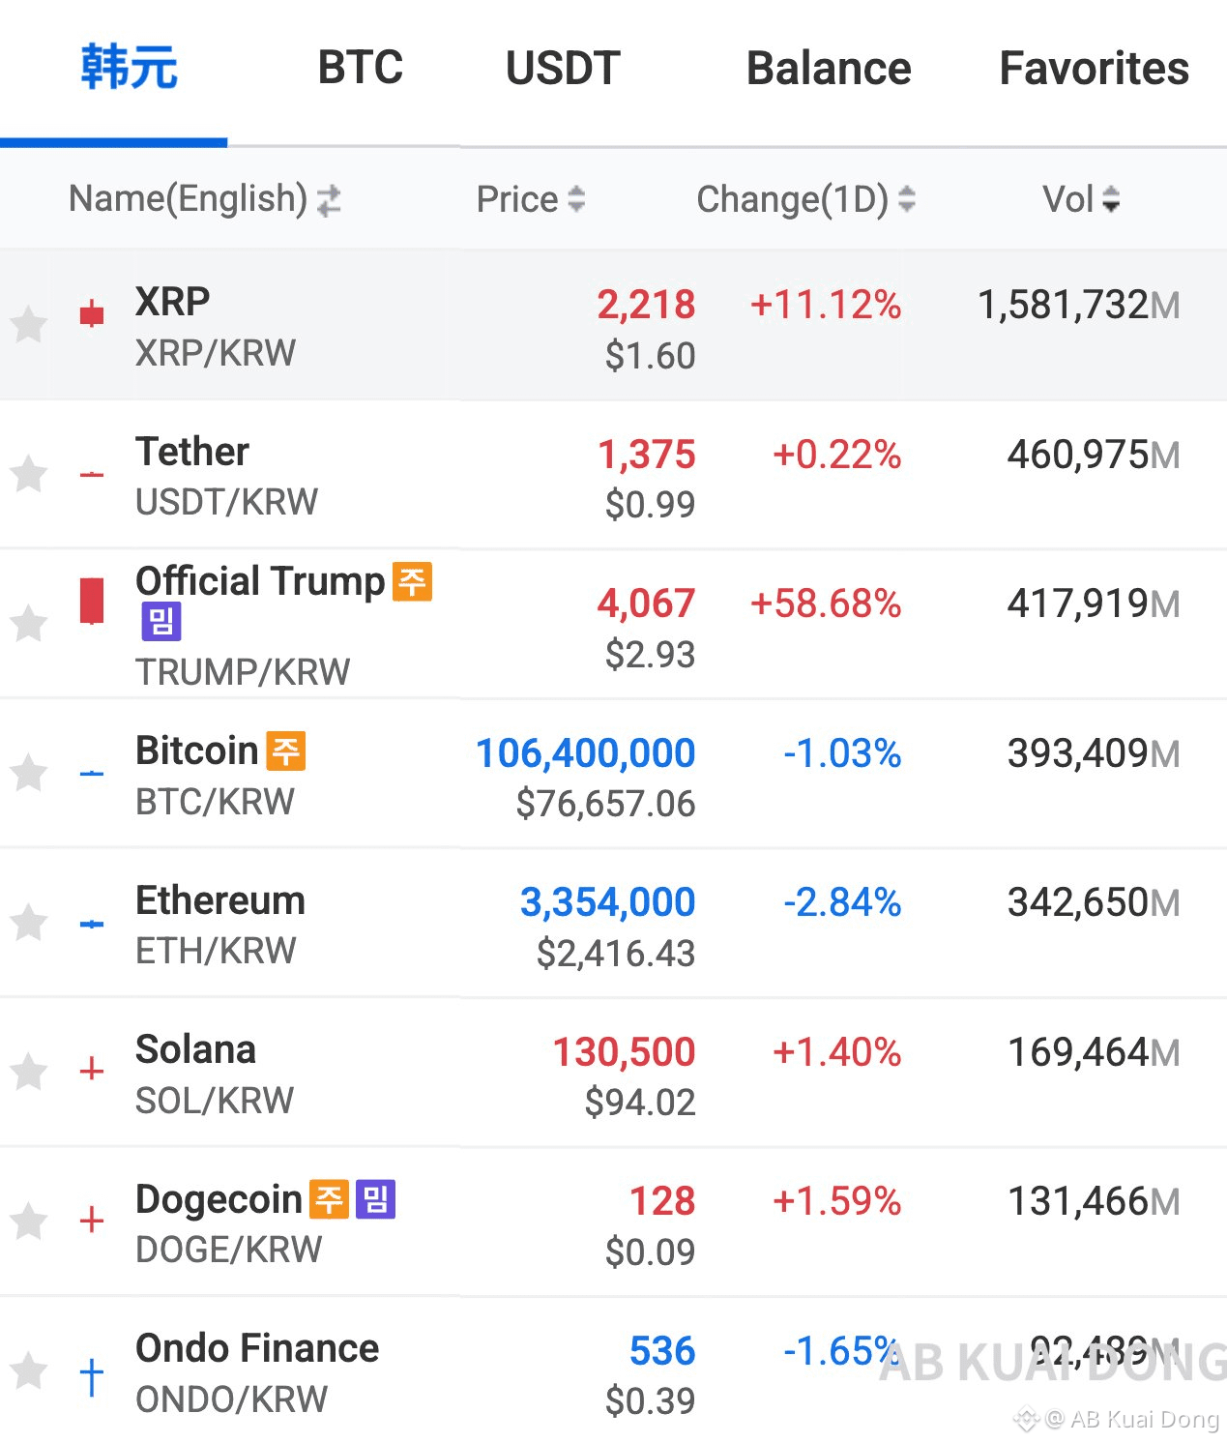Star the Bitcoin row as favorite
This screenshot has height=1443, width=1227.
coord(29,772)
